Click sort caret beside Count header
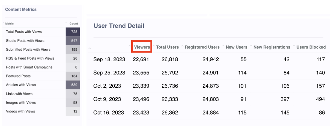The image size is (336, 133). point(66,23)
